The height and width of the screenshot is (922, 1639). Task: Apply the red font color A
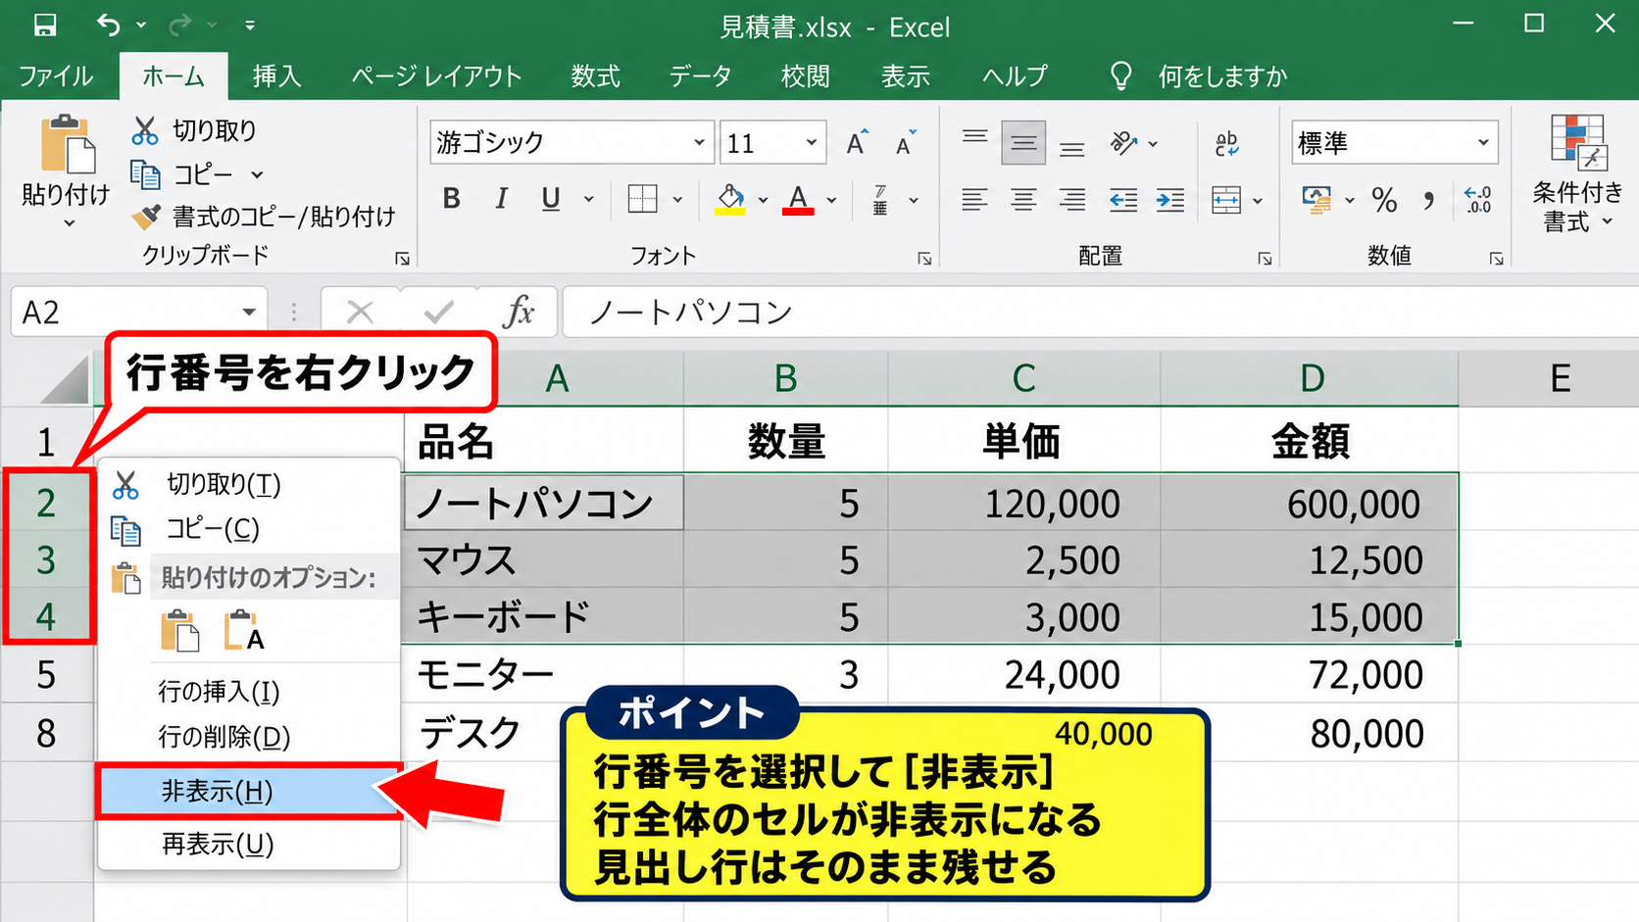[798, 200]
